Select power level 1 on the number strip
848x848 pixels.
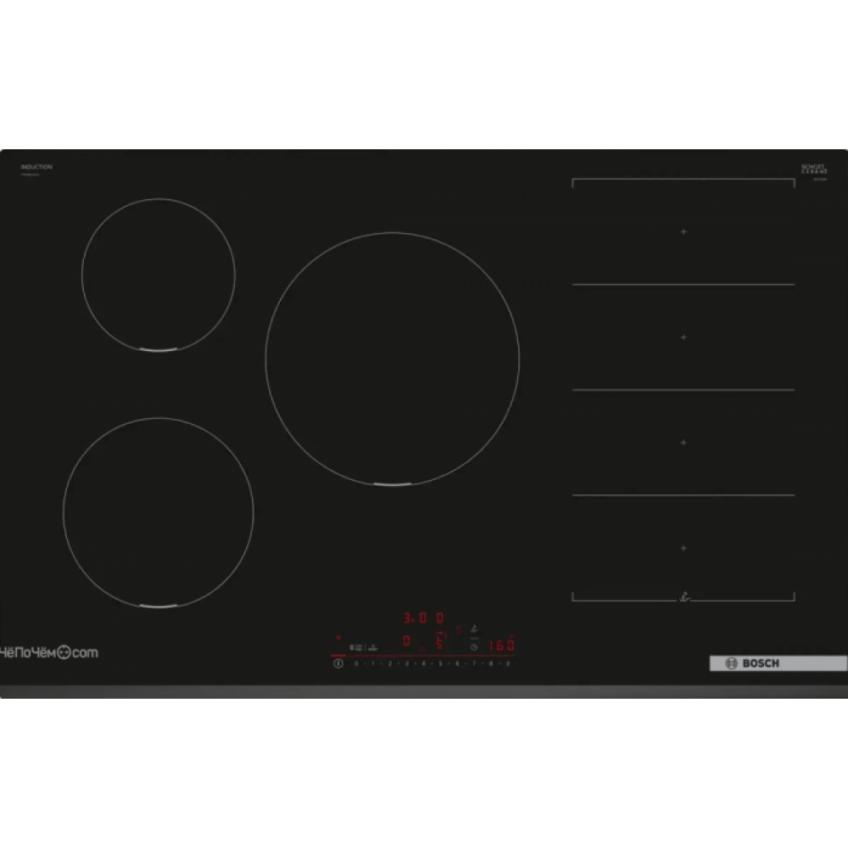tap(372, 664)
